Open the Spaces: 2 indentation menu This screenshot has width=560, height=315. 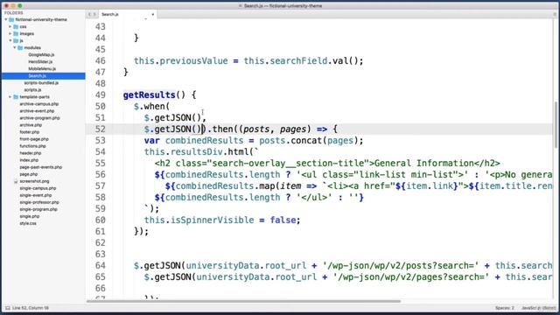[x=505, y=308]
